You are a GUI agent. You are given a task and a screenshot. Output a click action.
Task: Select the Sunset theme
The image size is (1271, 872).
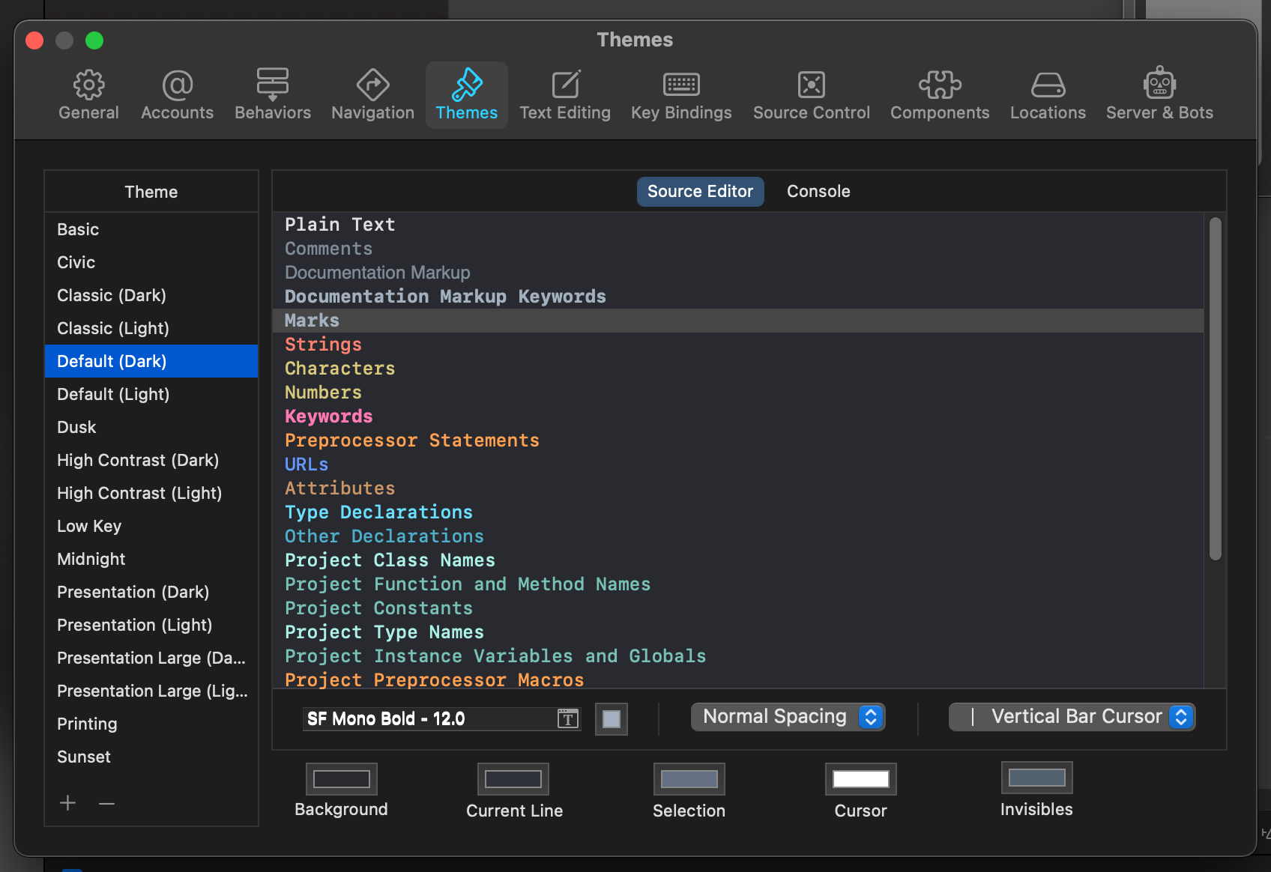(151, 757)
